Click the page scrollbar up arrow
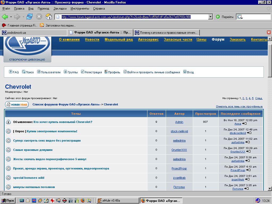This screenshot has height=204, width=272. 270,39
